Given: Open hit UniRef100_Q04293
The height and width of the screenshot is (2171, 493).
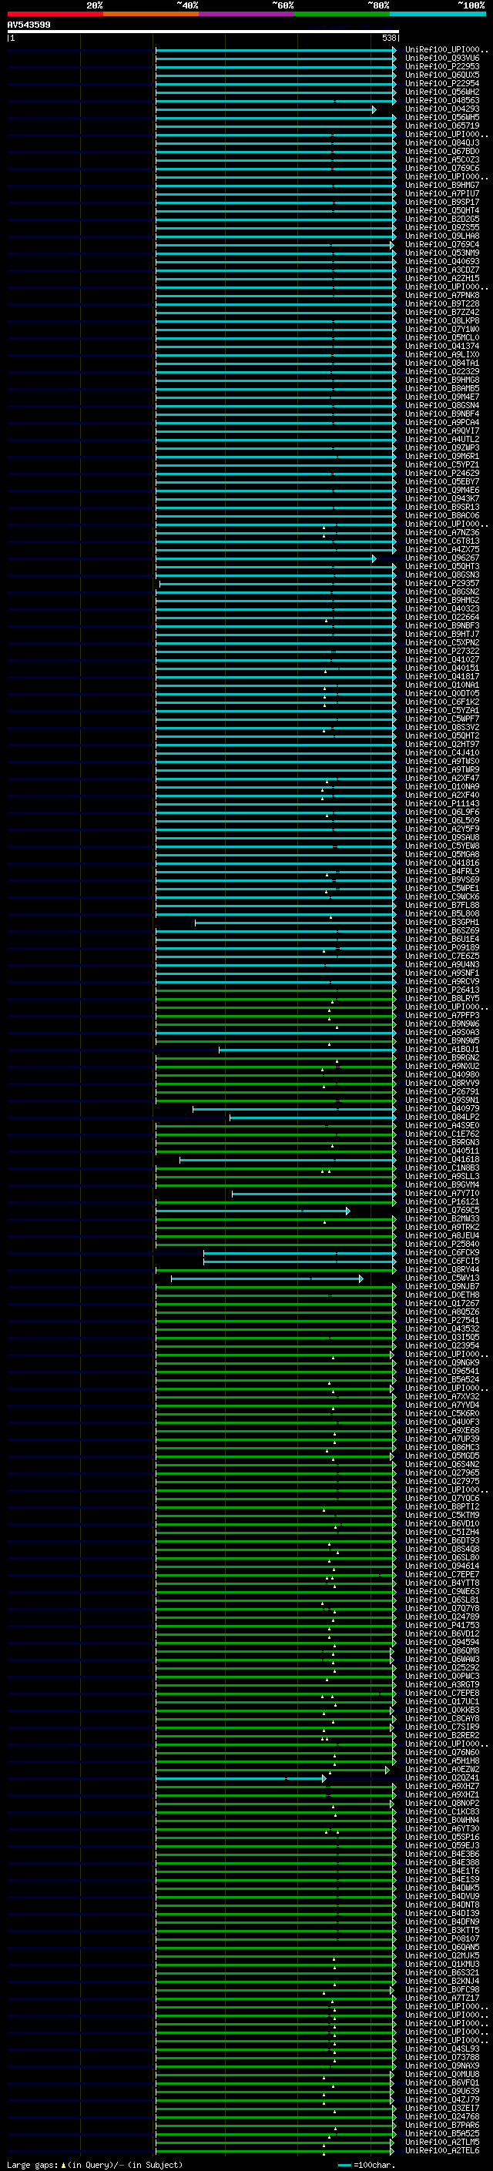Looking at the screenshot, I should 442,109.
